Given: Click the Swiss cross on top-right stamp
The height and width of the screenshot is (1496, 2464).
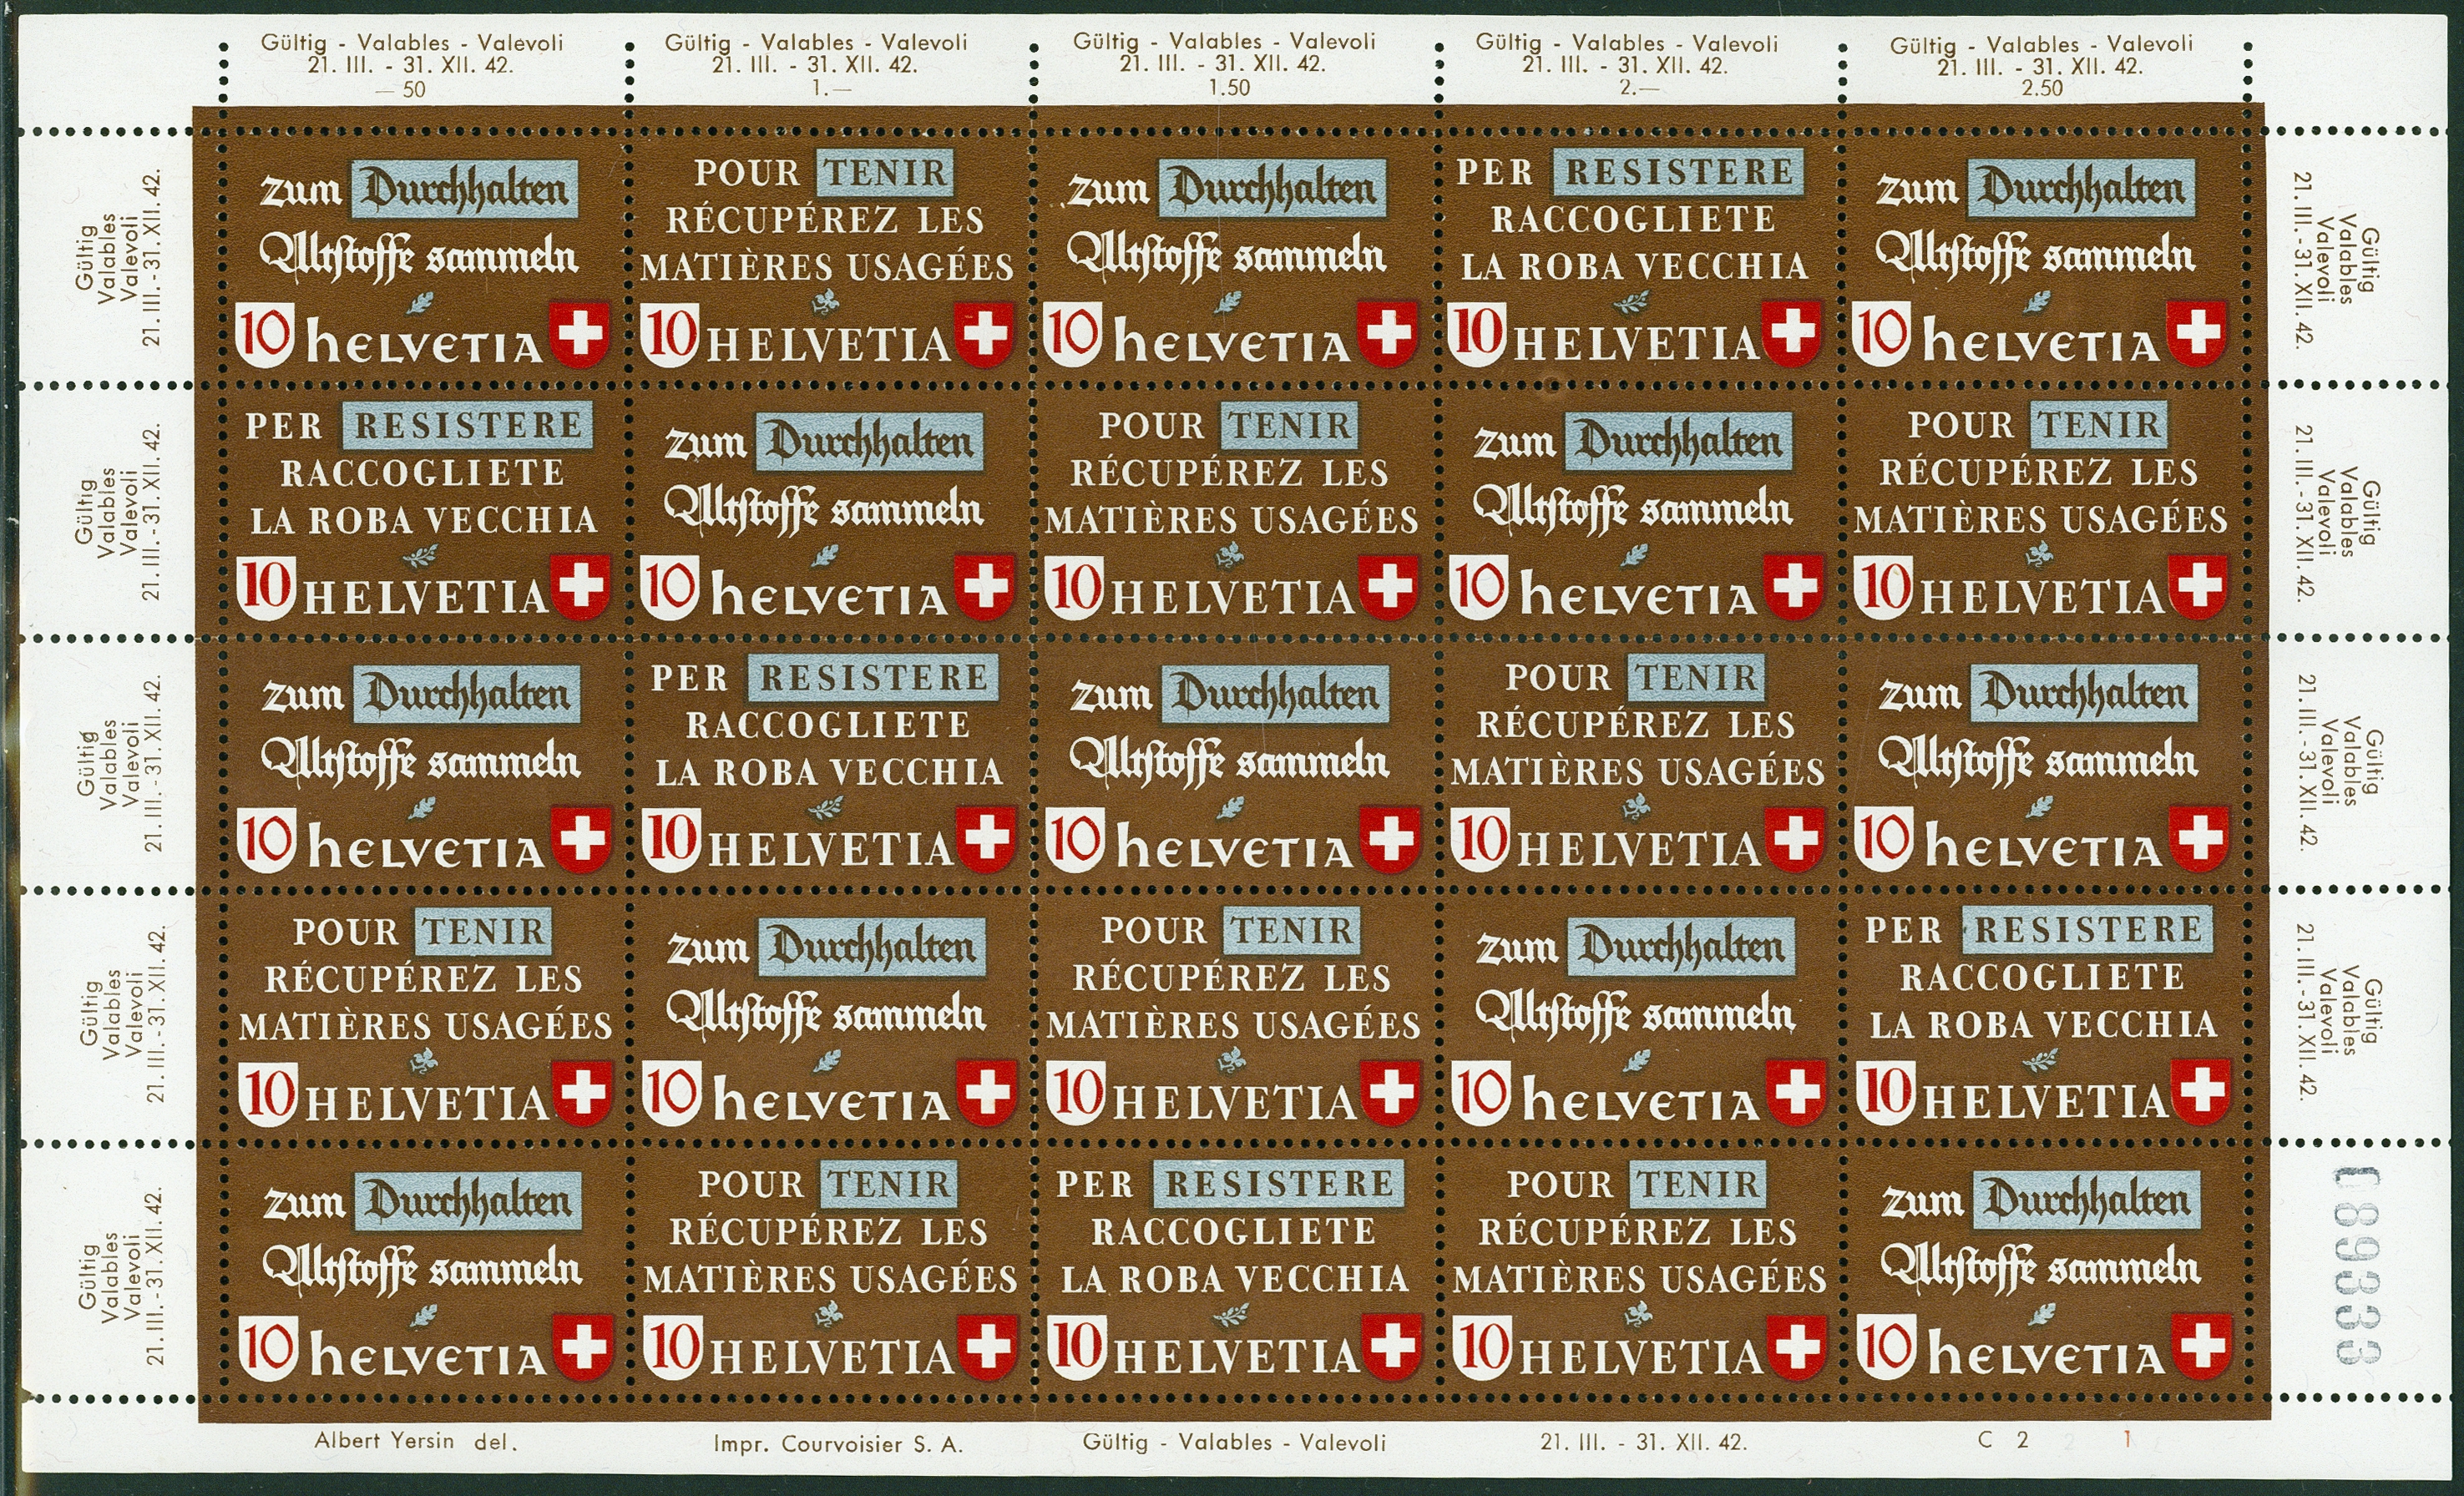Looking at the screenshot, I should point(2197,334).
